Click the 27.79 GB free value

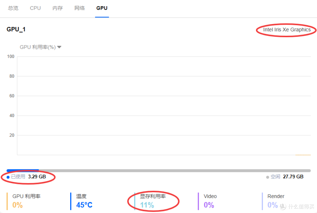pyautogui.click(x=293, y=177)
